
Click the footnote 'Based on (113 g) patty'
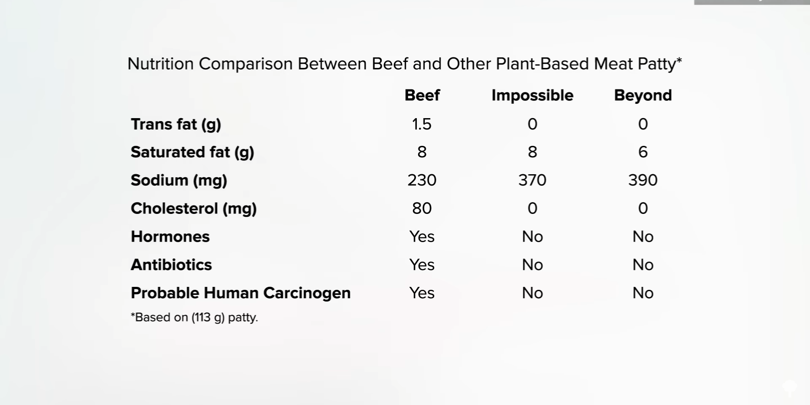194,317
